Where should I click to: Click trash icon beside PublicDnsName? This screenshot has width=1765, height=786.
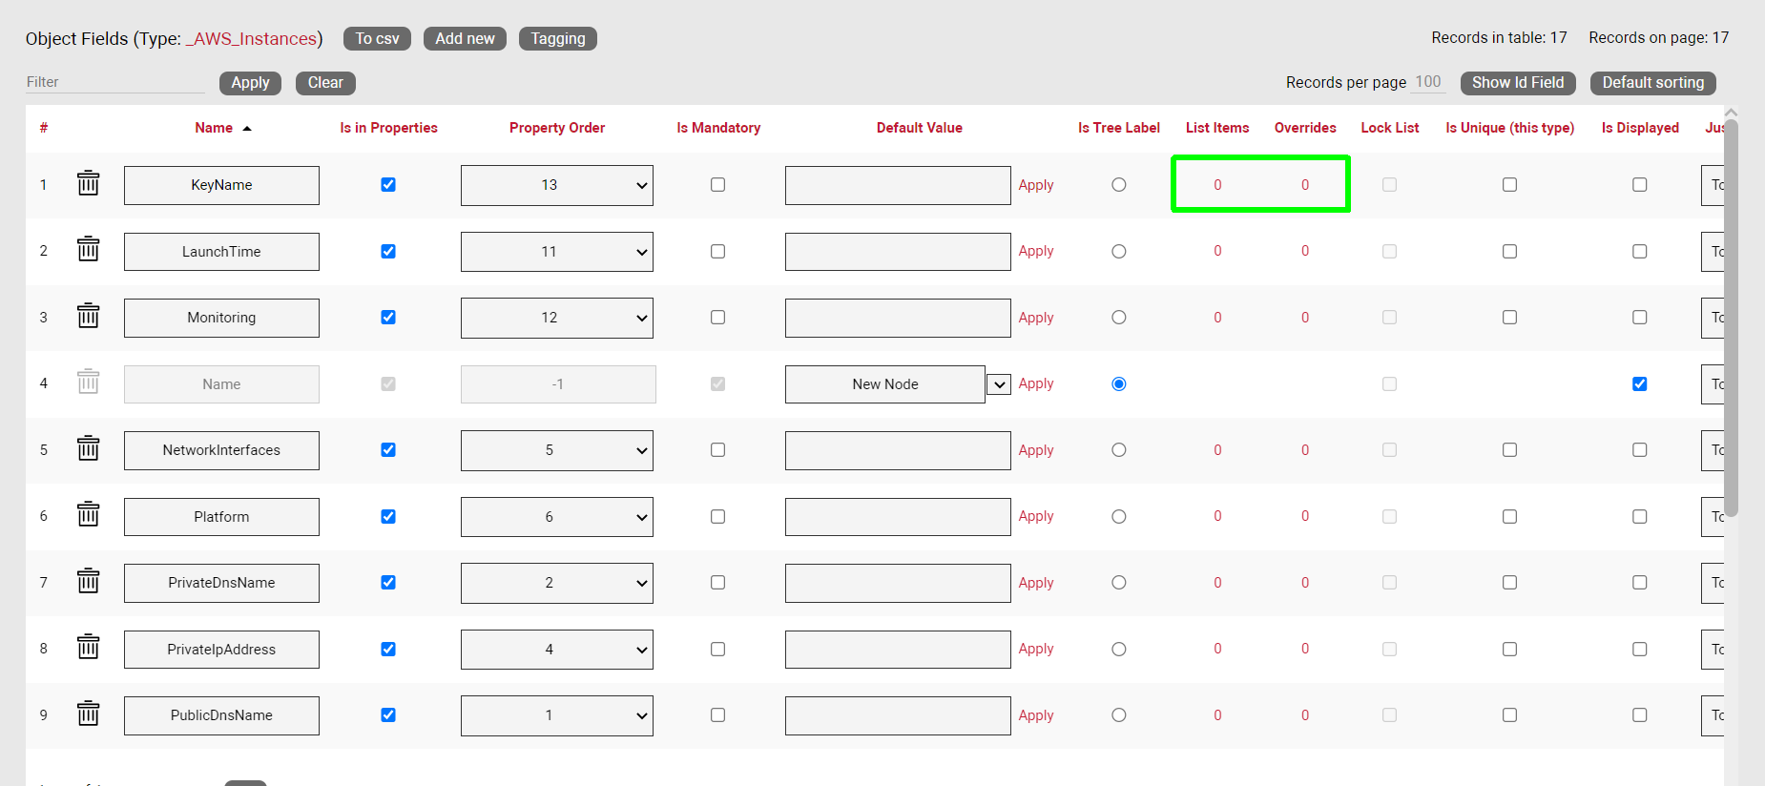click(x=88, y=714)
